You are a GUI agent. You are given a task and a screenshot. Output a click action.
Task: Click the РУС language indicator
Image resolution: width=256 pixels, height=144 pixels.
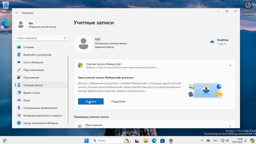[216, 140]
